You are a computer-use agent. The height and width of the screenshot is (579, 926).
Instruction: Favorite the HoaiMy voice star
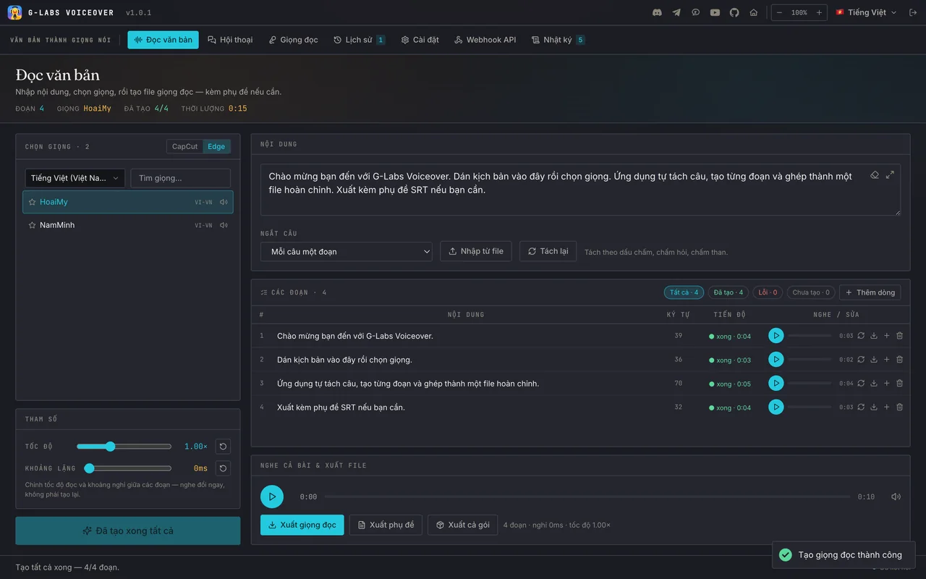pos(32,203)
